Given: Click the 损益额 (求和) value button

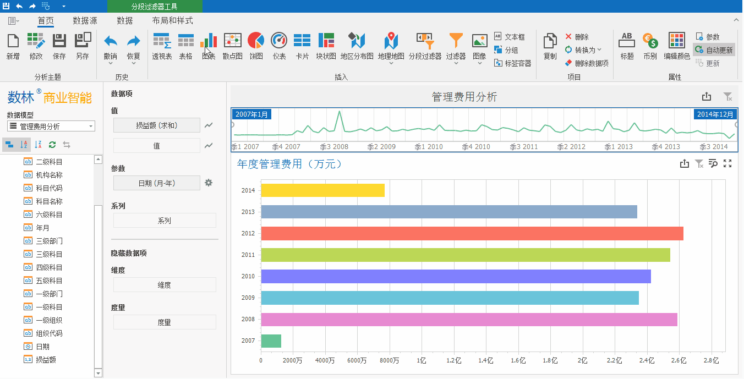Looking at the screenshot, I should pos(156,125).
